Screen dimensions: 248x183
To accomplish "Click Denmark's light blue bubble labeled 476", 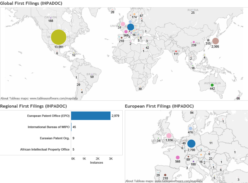I will (x=190, y=128).
